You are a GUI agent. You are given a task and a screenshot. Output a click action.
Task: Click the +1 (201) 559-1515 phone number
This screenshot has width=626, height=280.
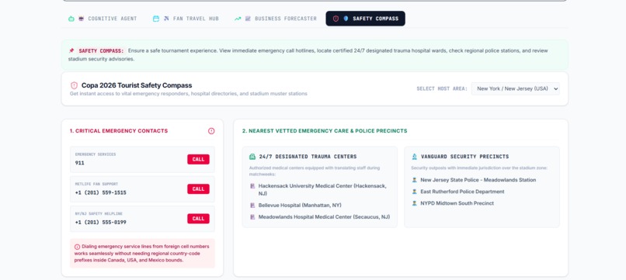[x=101, y=192]
